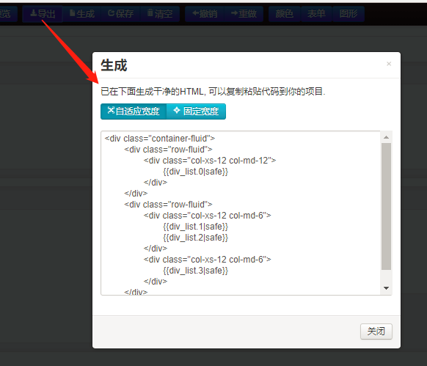This screenshot has width=427, height=366.
Task: Click the code area scrollbar thumb
Action: 386,206
